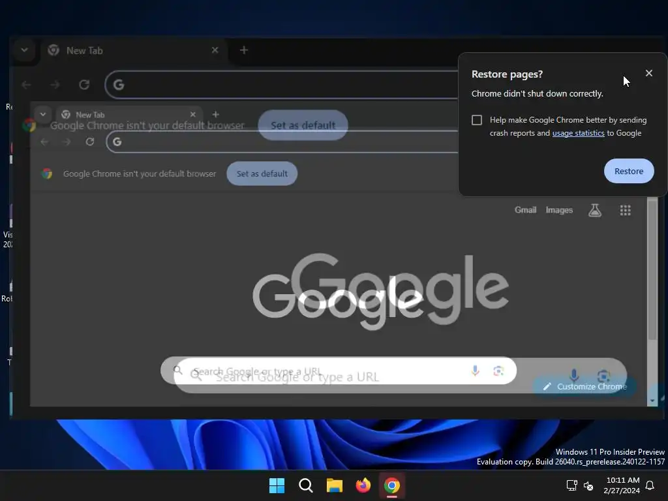Select the New Tab tab in the larger outer Chrome window

click(x=134, y=50)
